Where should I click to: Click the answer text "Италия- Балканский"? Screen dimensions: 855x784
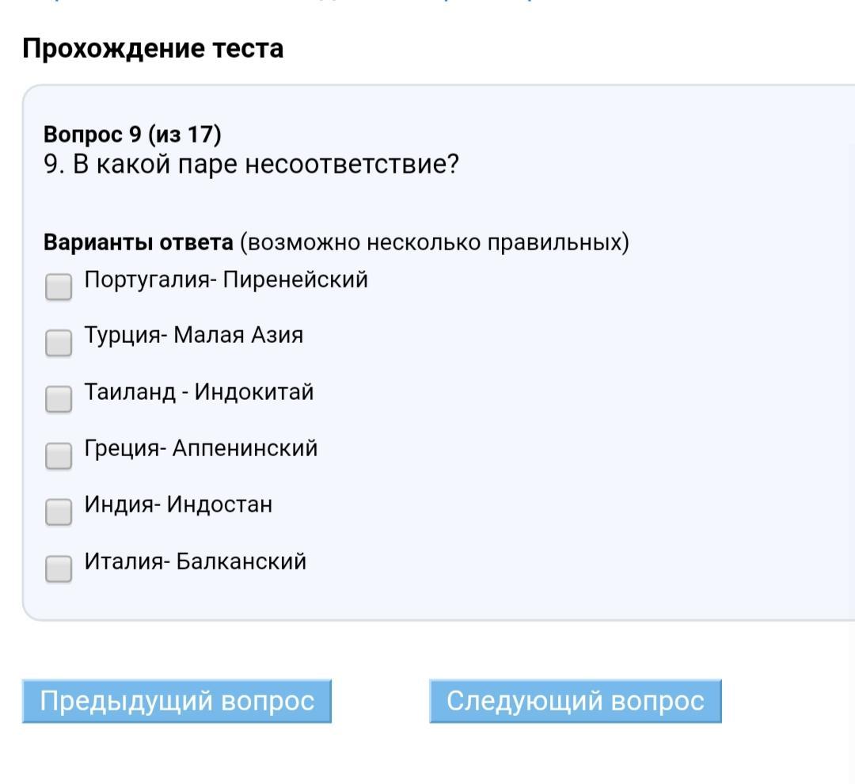click(x=196, y=561)
